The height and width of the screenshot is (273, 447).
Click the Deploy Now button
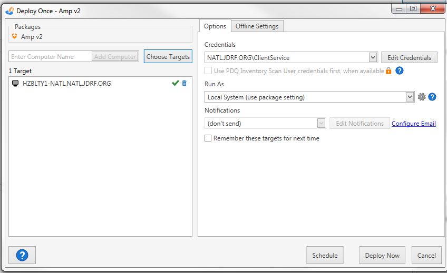[x=382, y=255]
